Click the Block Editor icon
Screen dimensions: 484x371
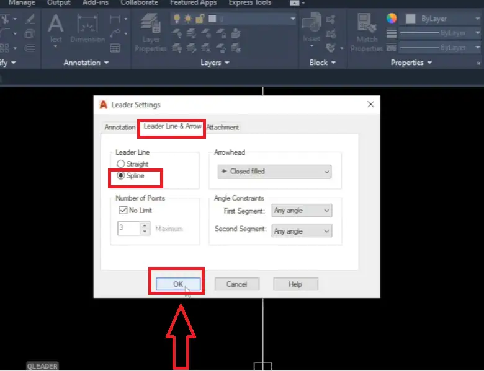pyautogui.click(x=331, y=33)
